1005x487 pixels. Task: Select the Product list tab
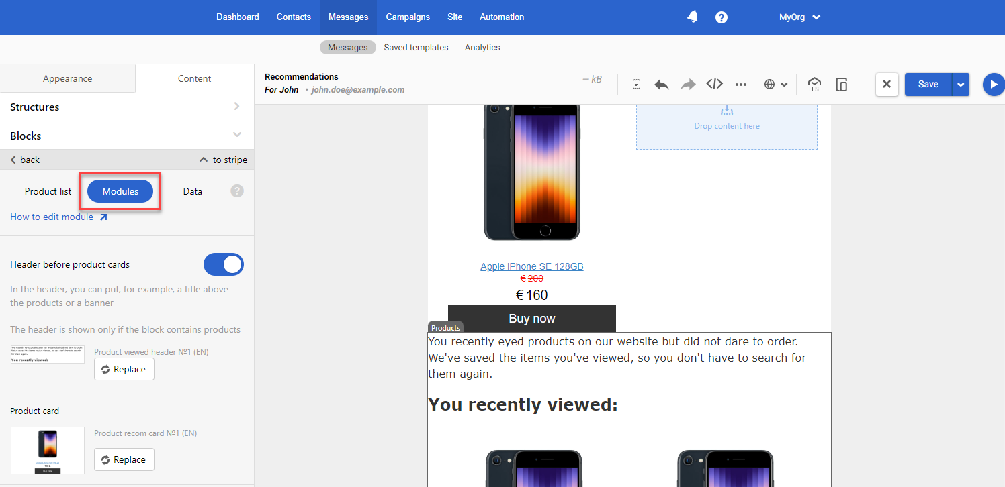tap(48, 191)
